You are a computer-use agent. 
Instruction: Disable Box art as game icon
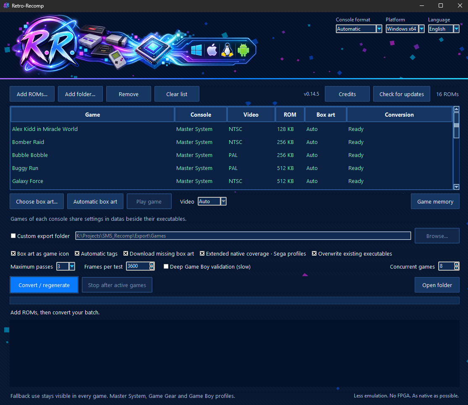tap(13, 253)
